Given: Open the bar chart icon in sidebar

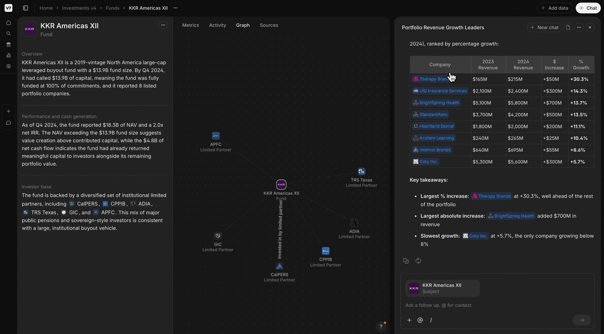Looking at the screenshot, I should click(8, 55).
